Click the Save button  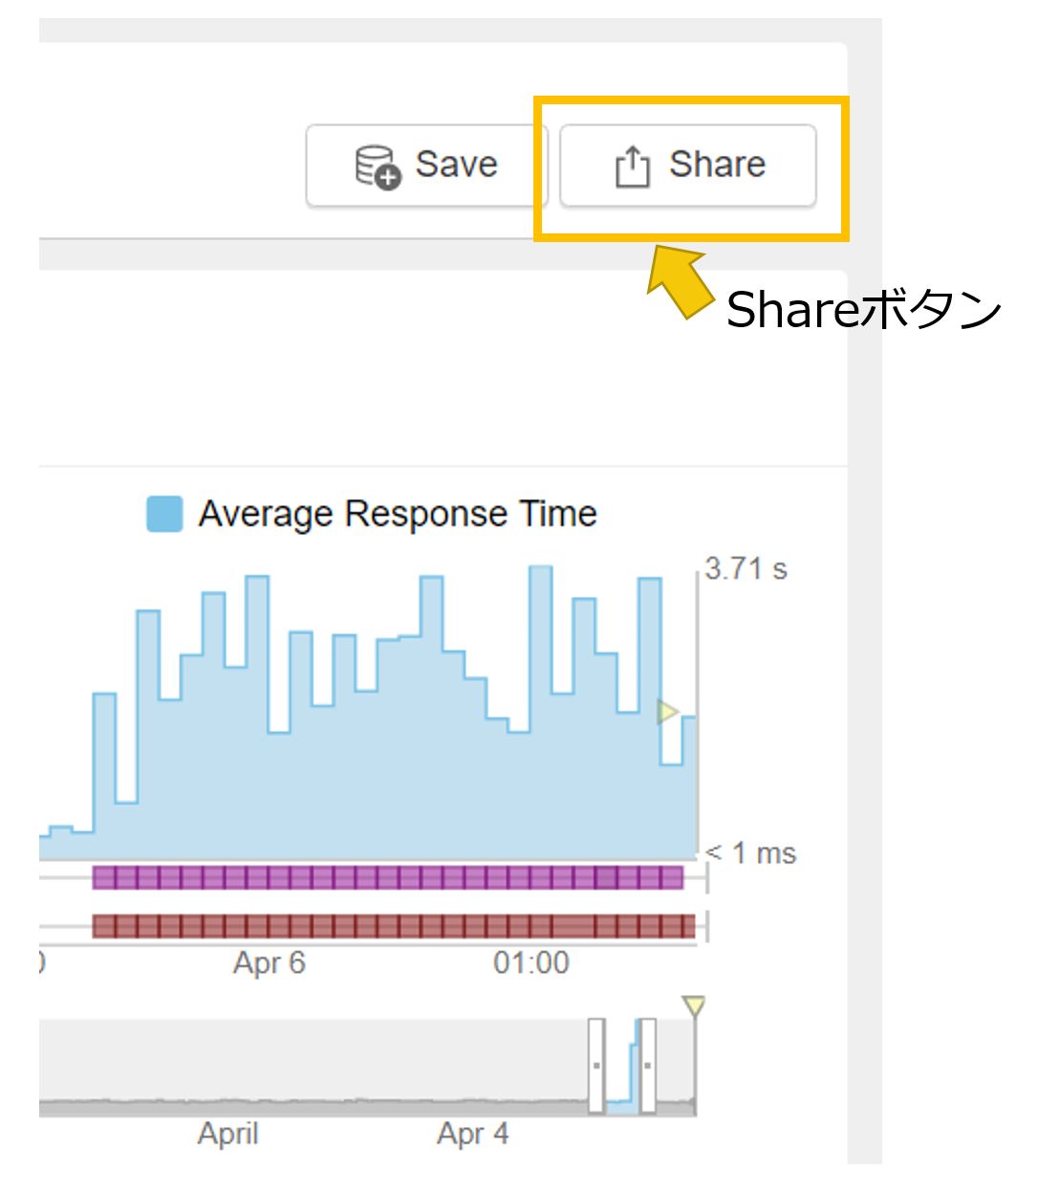coord(425,165)
